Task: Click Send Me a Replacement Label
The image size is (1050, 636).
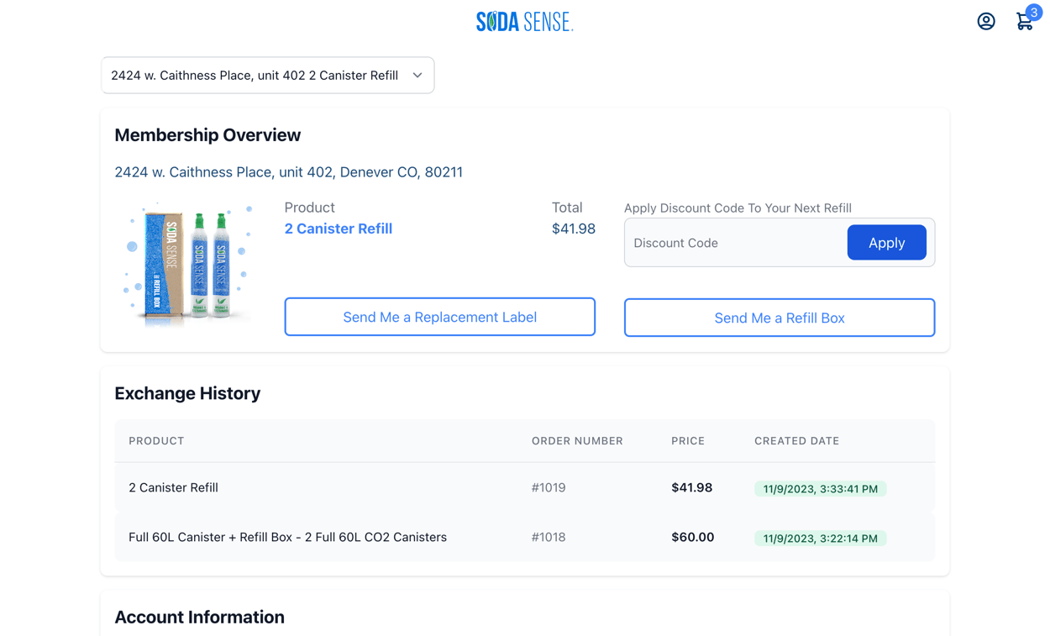Action: (439, 317)
